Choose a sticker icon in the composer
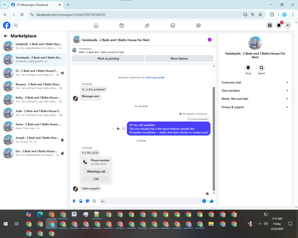Image resolution: width=298 pixels, height=238 pixels. (x=88, y=201)
